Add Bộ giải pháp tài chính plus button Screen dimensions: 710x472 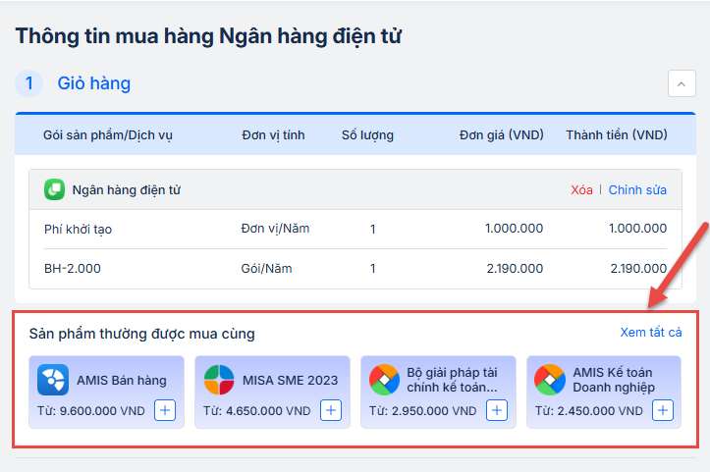(x=497, y=410)
